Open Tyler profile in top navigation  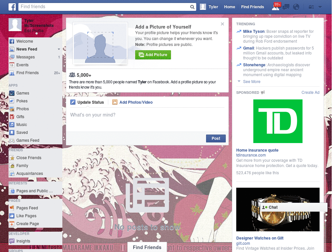pyautogui.click(x=209, y=7)
